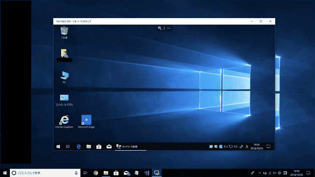Minimize the 192.168.0.100 remote desktop window
This screenshot has height=177, width=315.
252,21
